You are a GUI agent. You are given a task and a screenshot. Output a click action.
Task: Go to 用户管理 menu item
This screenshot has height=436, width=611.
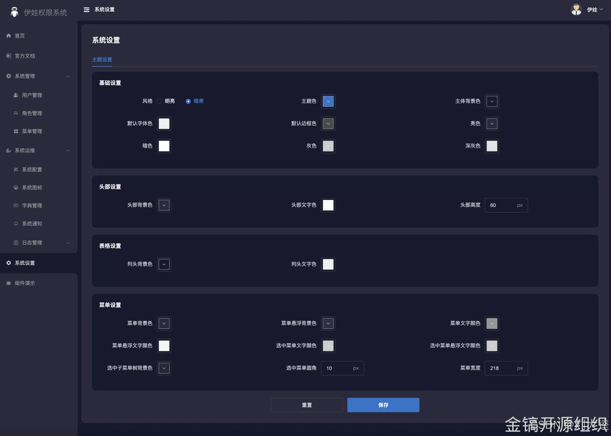click(39, 95)
